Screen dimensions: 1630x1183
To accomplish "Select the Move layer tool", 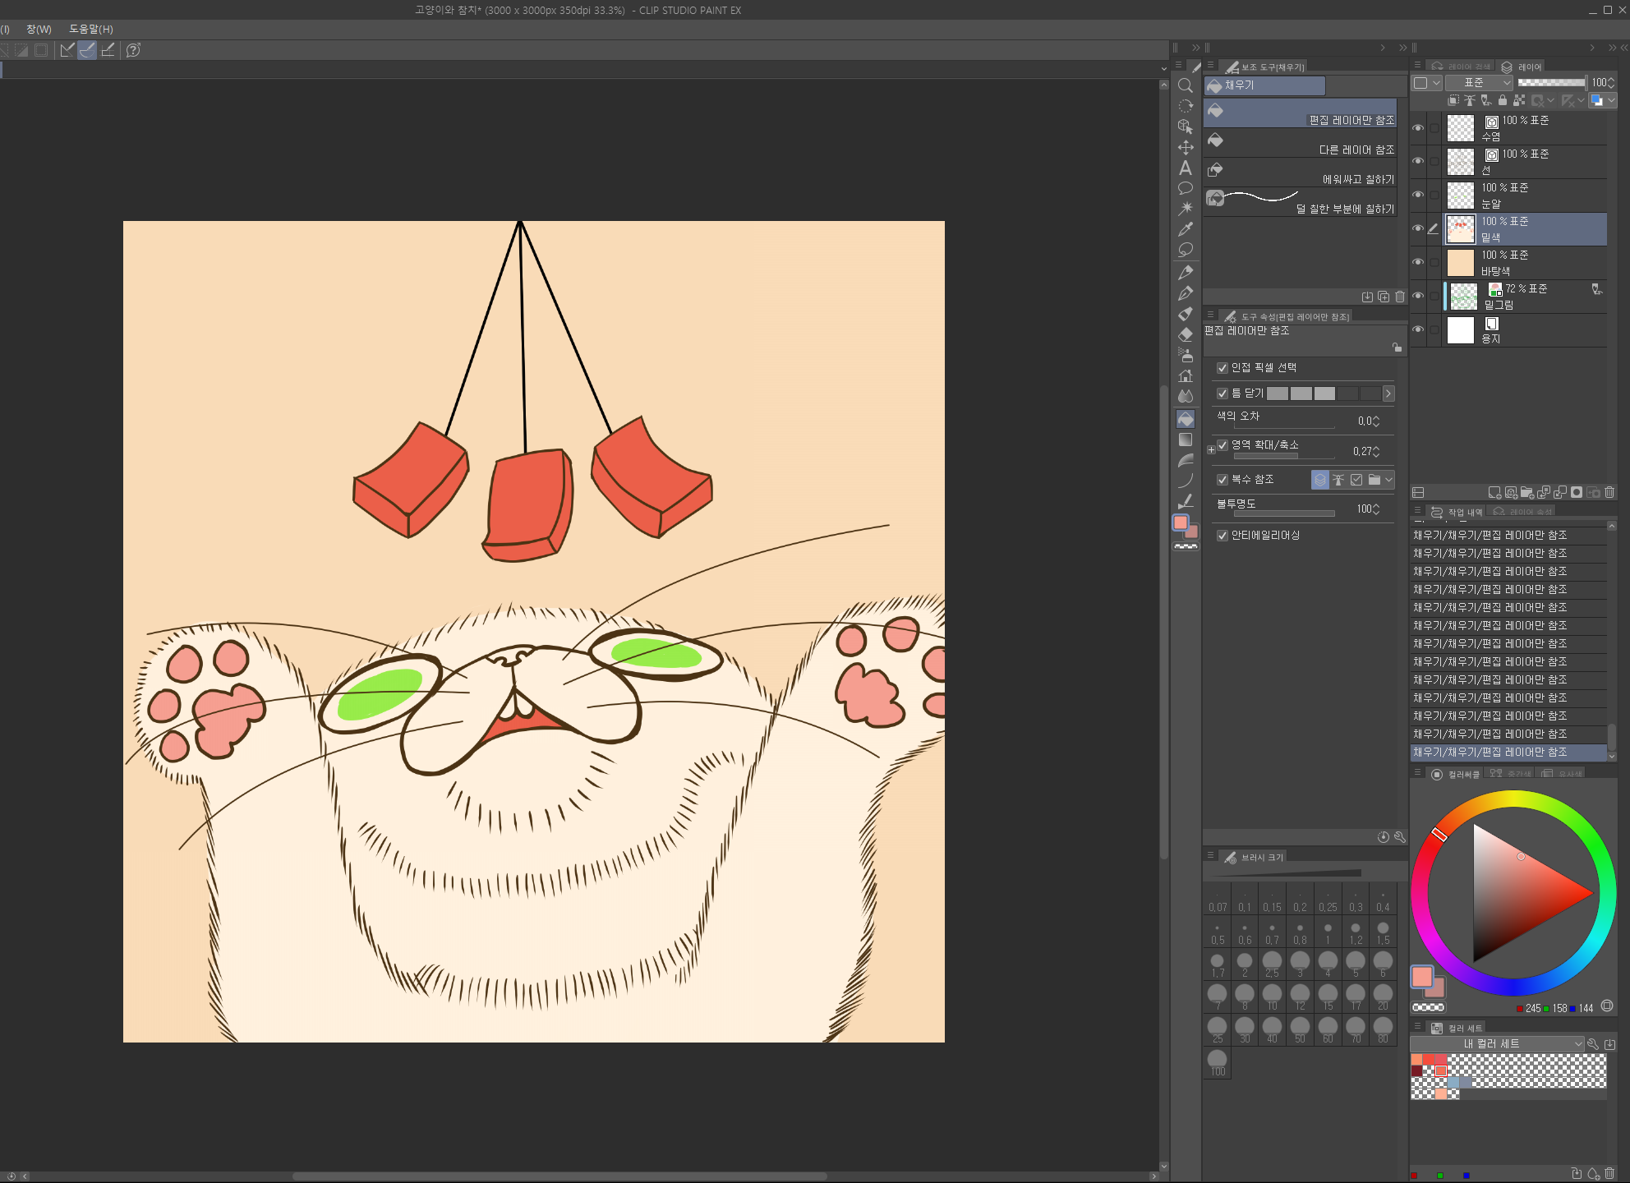I will coord(1185,147).
